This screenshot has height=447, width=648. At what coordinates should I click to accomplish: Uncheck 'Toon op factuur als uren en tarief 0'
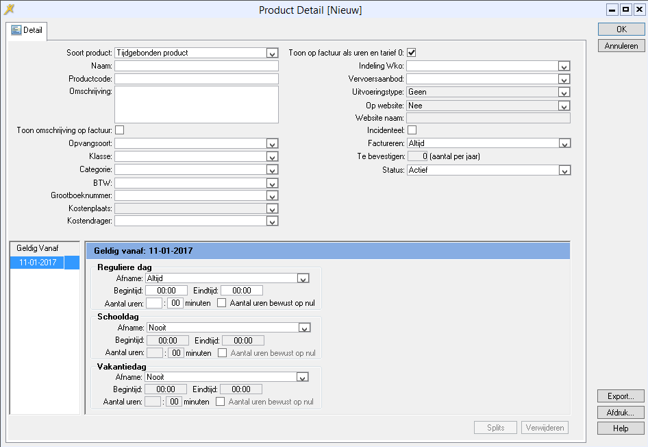[x=412, y=53]
